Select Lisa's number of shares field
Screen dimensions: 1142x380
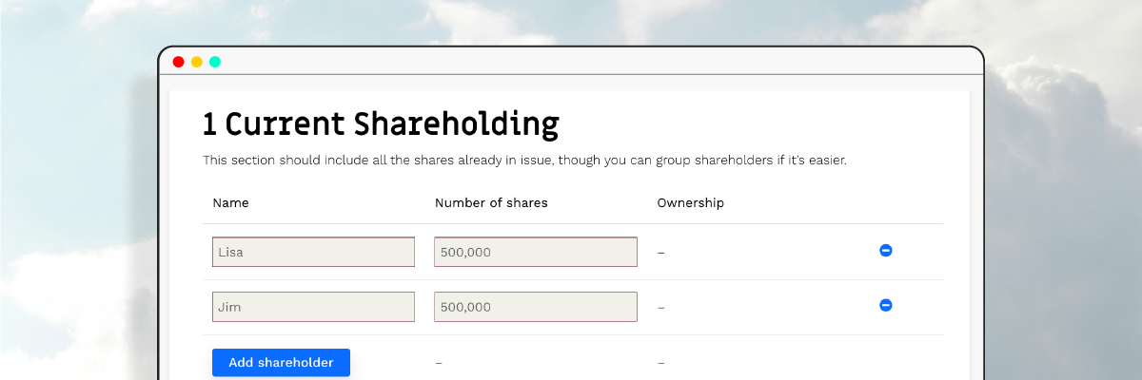click(x=536, y=252)
